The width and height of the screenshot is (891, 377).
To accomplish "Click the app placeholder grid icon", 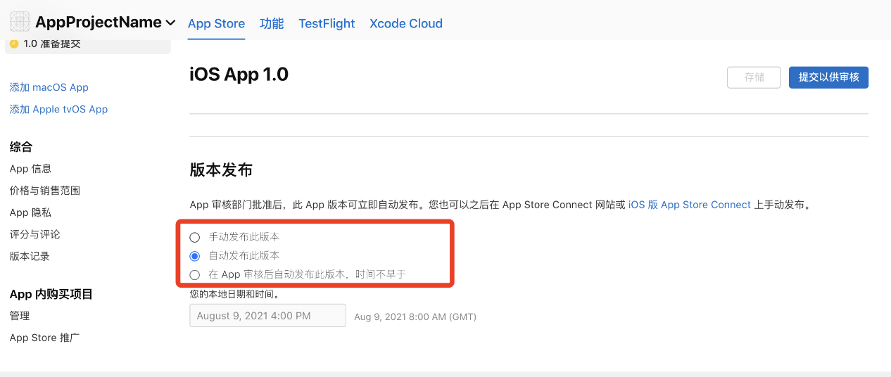I will pos(20,22).
